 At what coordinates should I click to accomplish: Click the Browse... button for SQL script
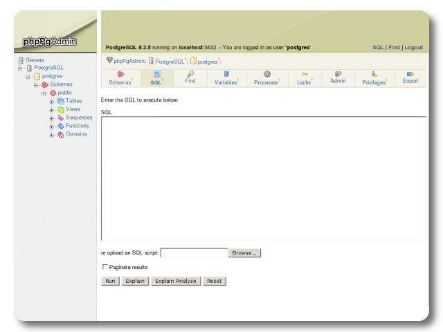(244, 253)
